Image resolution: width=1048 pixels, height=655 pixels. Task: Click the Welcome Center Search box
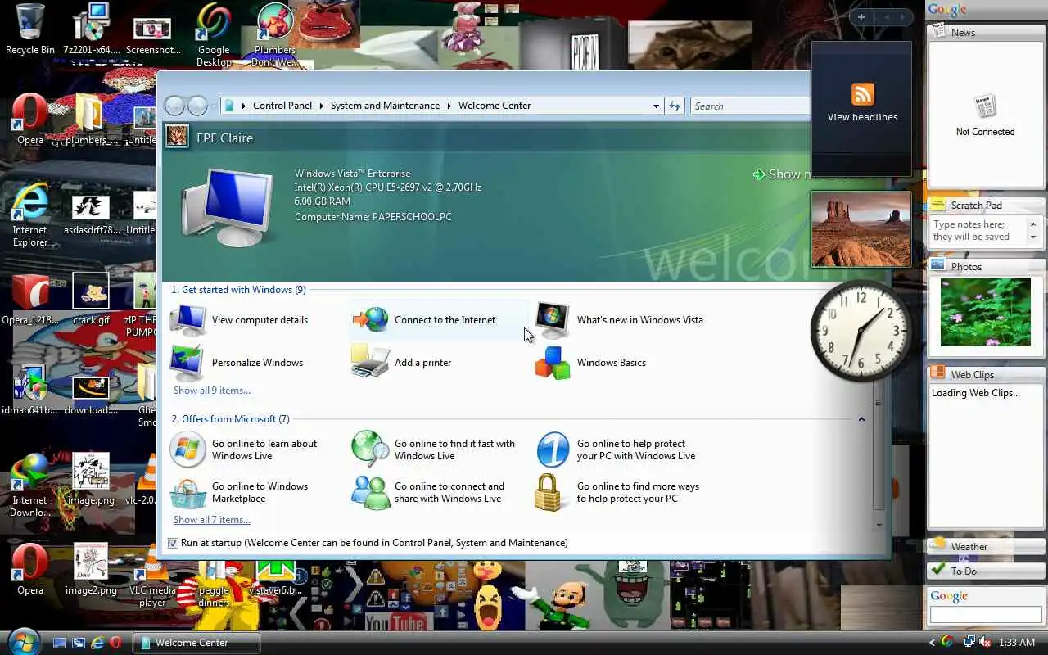(x=750, y=106)
